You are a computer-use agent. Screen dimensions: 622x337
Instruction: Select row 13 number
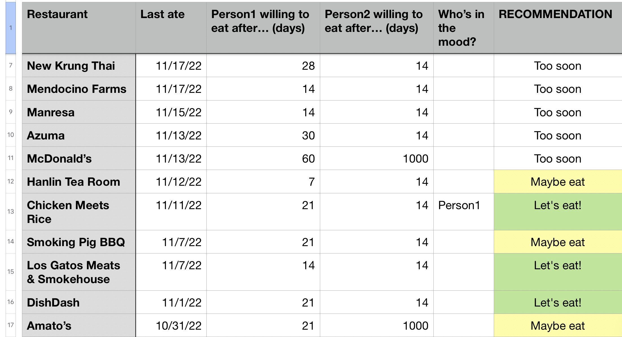tap(11, 211)
